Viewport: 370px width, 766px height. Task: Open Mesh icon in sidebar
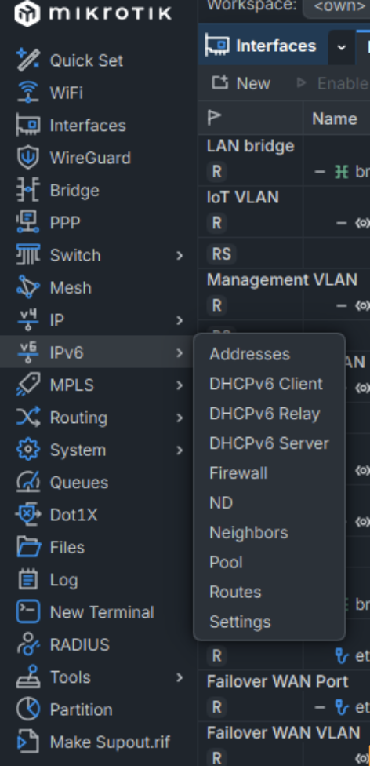[28, 287]
